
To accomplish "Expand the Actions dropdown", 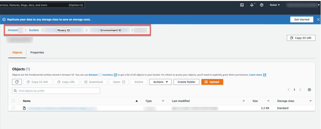I will tap(160, 82).
